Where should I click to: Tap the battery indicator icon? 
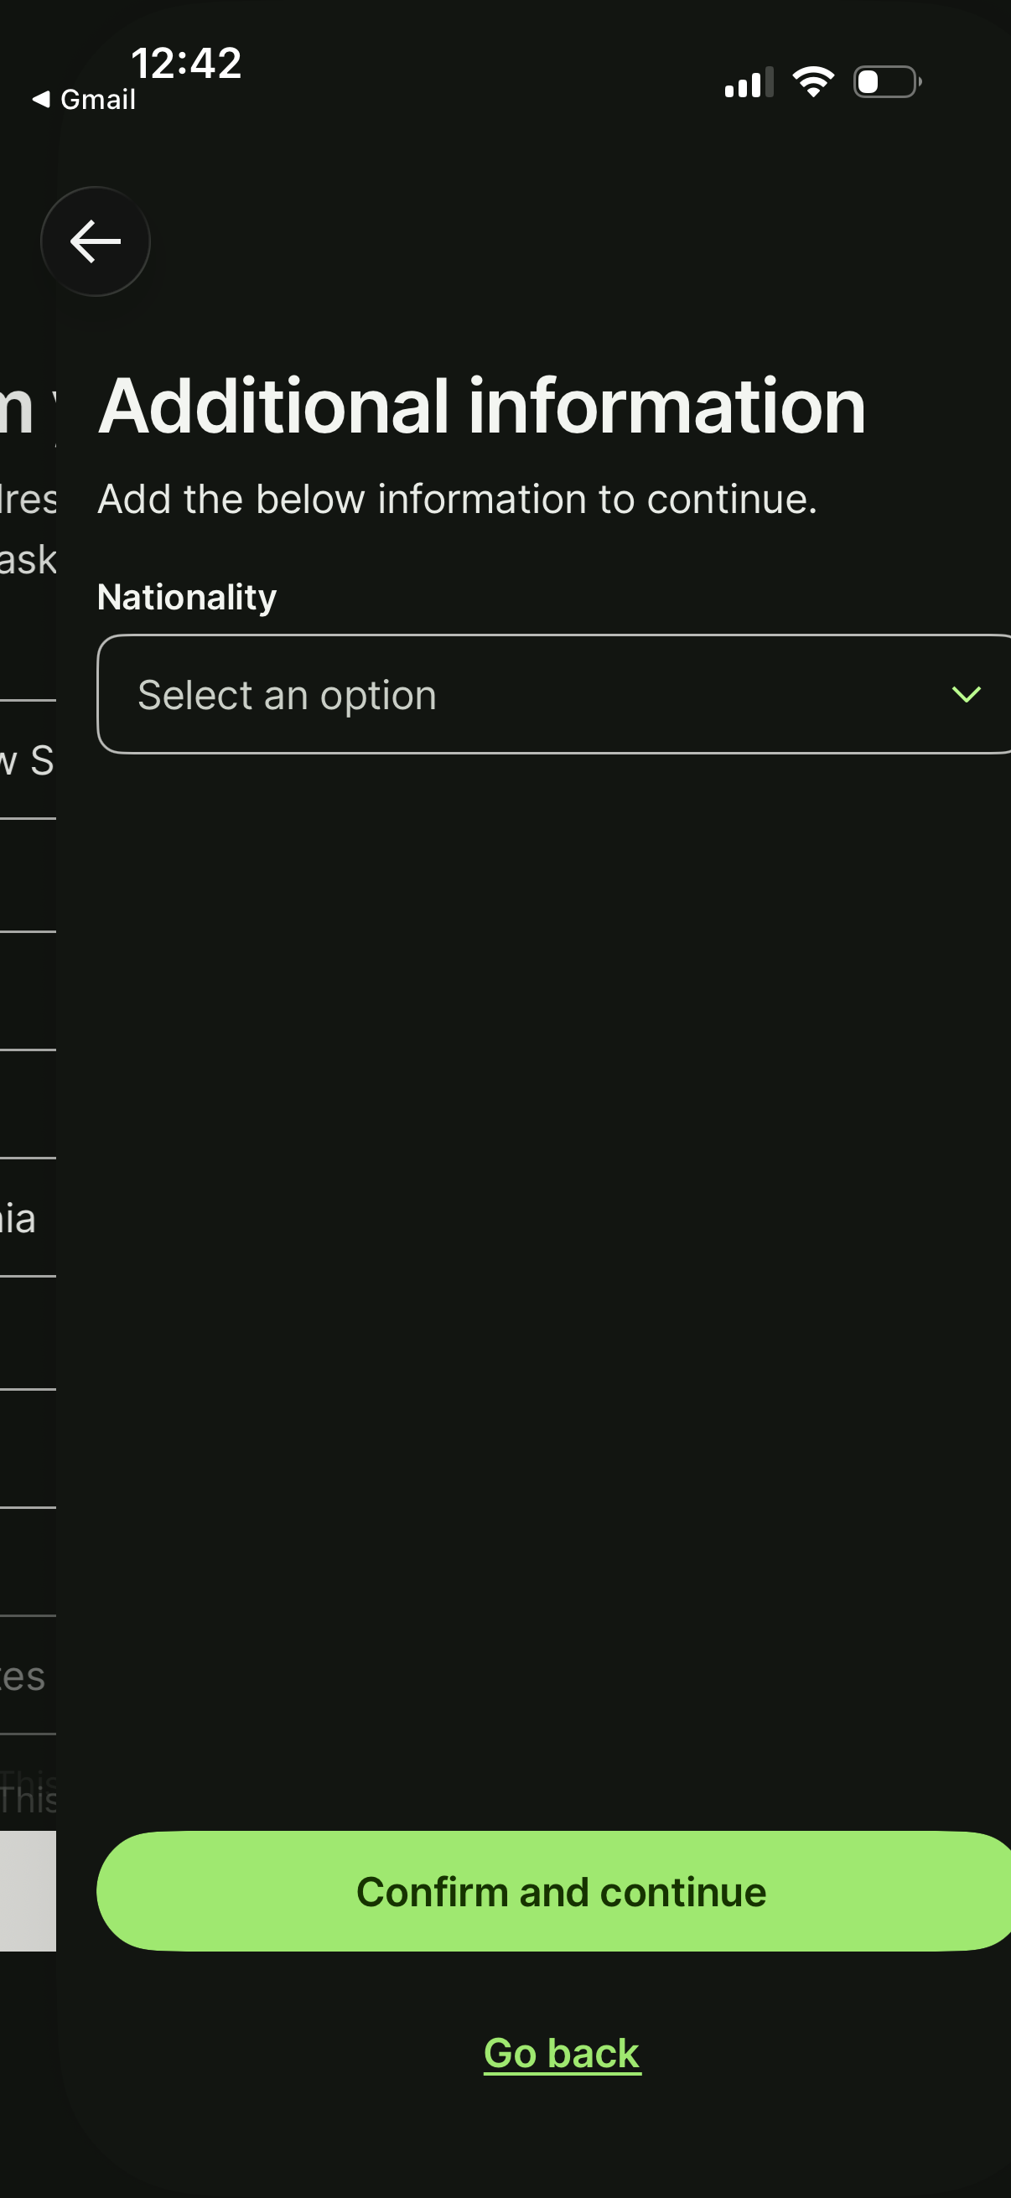pyautogui.click(x=886, y=82)
